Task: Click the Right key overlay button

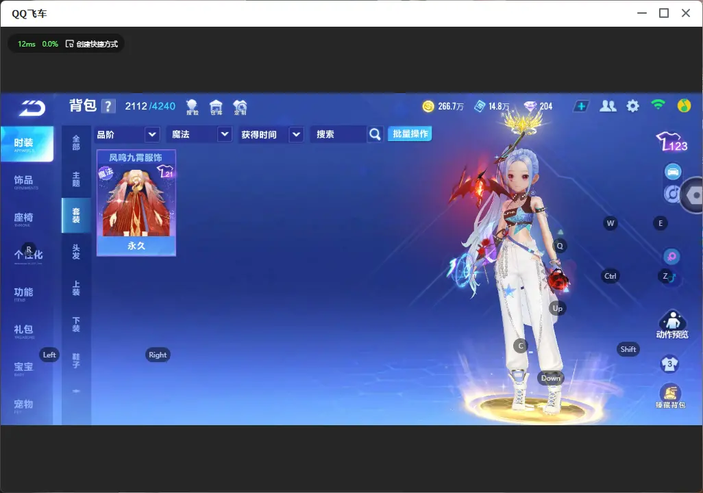Action: [x=158, y=355]
